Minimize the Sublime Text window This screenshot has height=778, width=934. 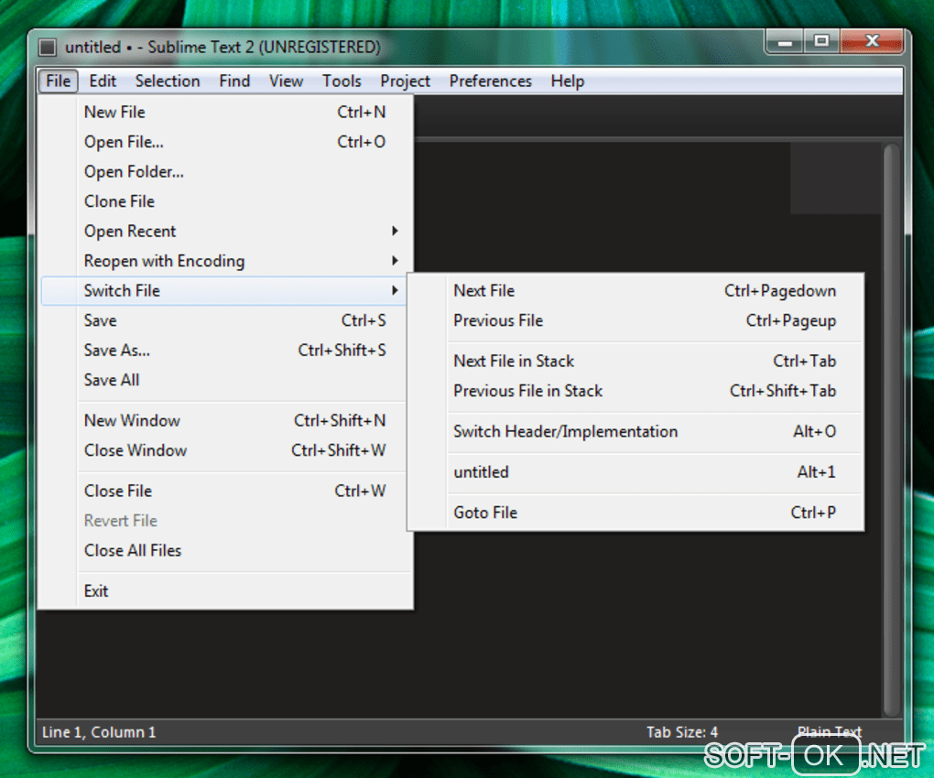click(785, 42)
